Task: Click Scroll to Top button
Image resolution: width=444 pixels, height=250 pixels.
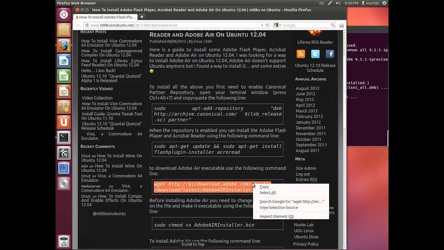Action: pyautogui.click(x=193, y=244)
